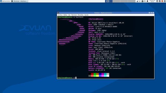Click the lock screen action icon

157,1
